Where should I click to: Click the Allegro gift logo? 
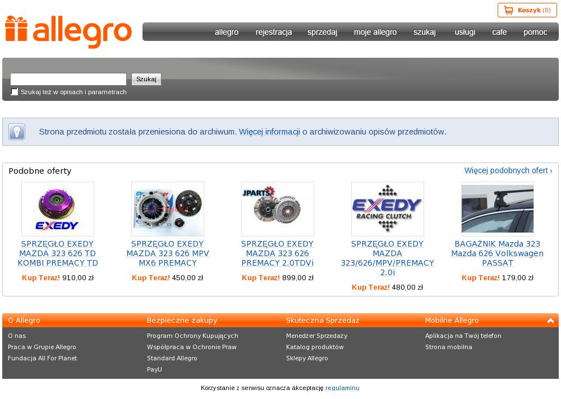tap(68, 32)
